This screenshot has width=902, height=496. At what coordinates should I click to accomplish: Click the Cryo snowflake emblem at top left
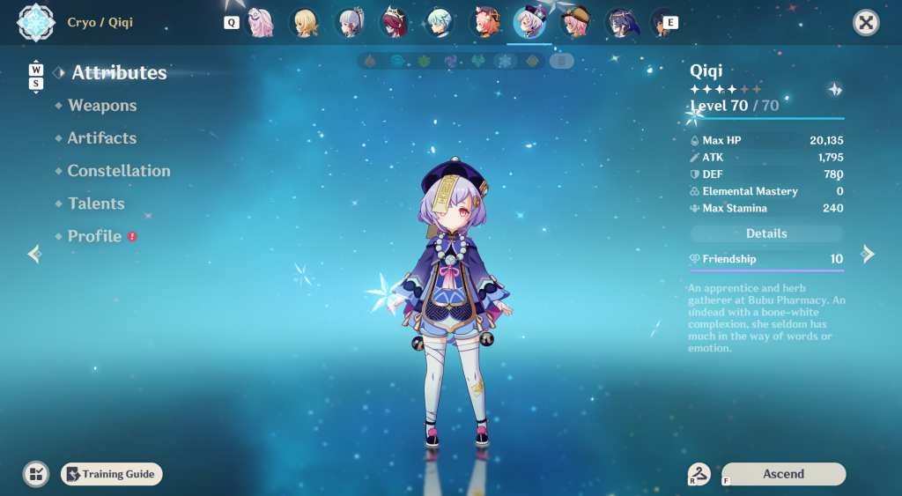click(x=35, y=22)
